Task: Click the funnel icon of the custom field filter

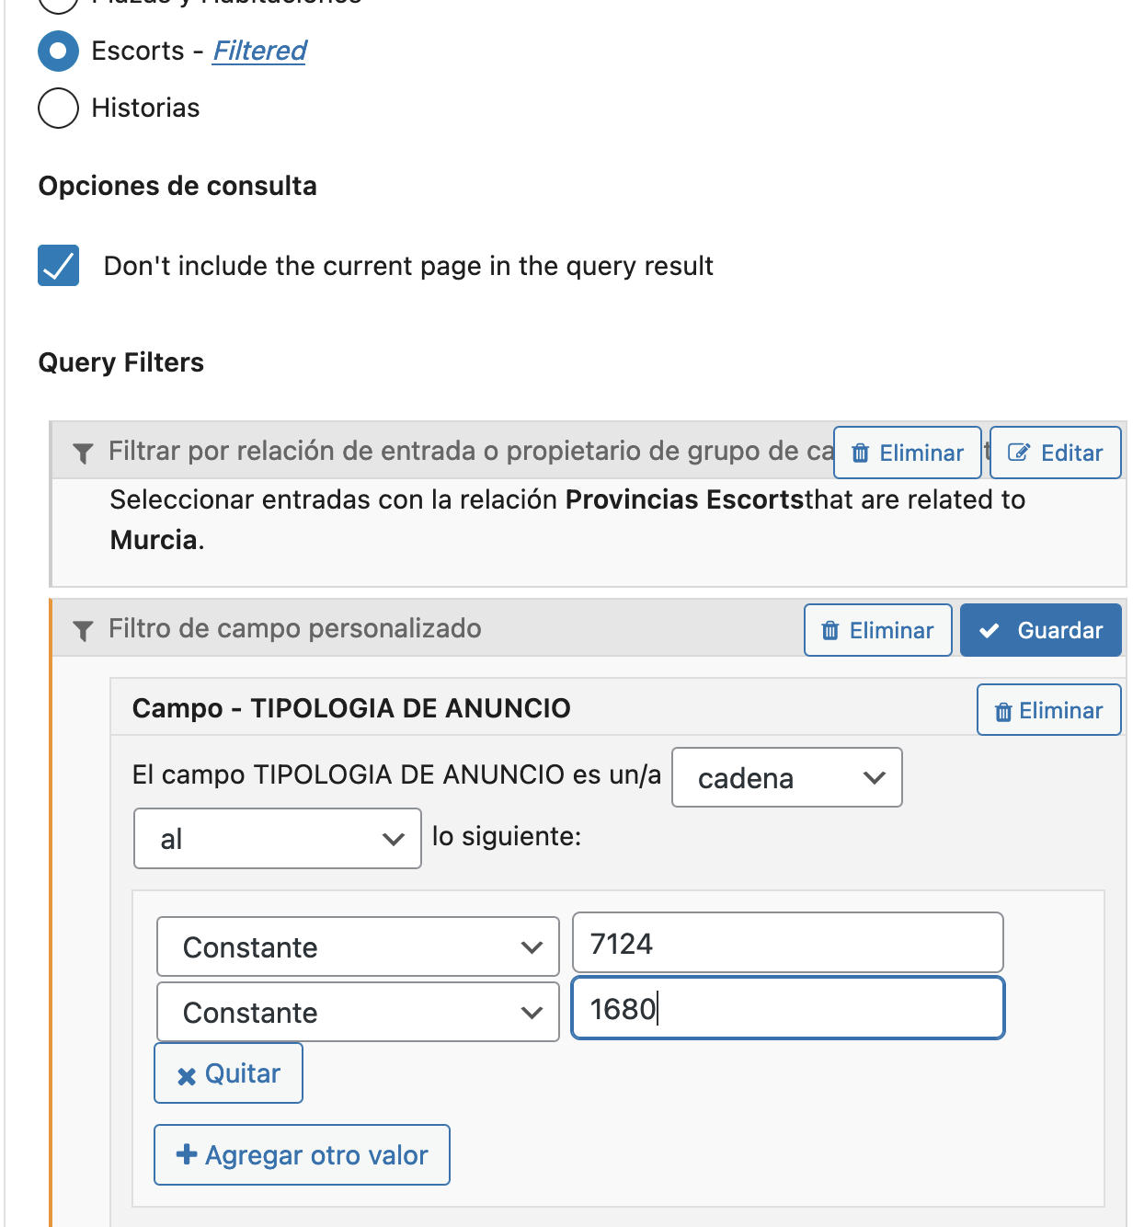Action: click(x=83, y=631)
